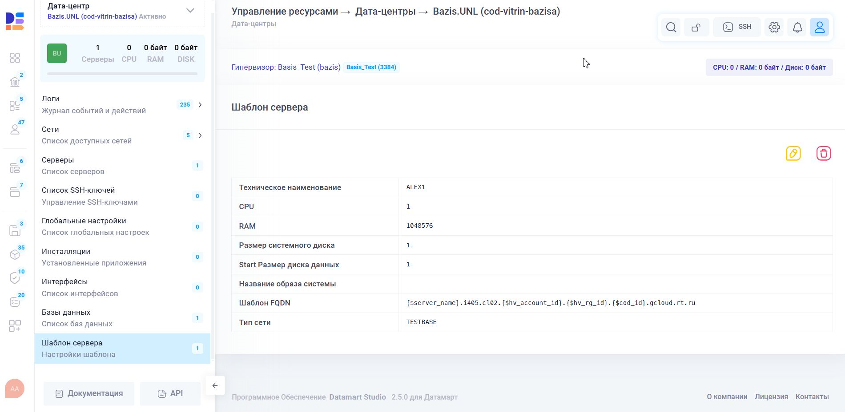This screenshot has height=412, width=845.
Task: Open the notifications bell icon
Action: (x=797, y=27)
